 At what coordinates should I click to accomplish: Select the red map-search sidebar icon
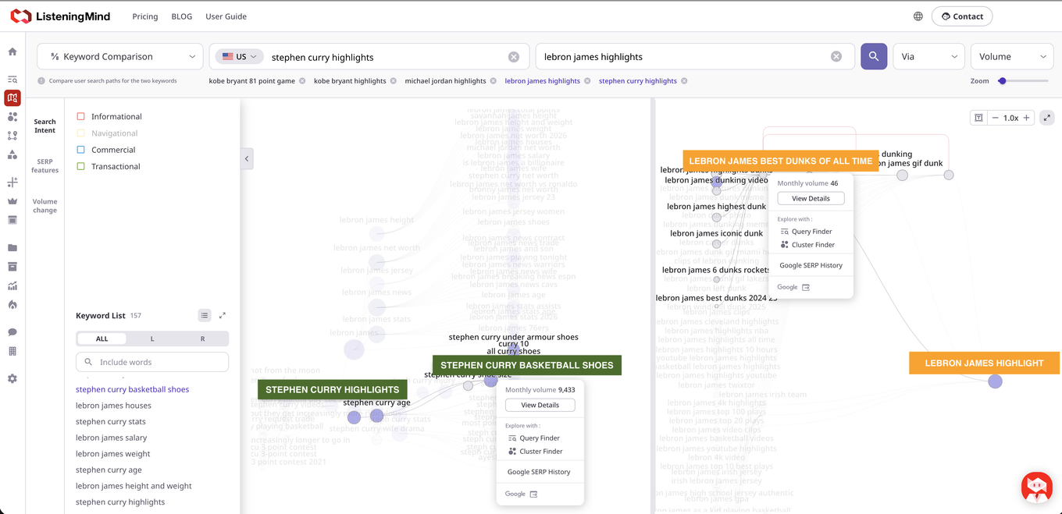point(12,98)
